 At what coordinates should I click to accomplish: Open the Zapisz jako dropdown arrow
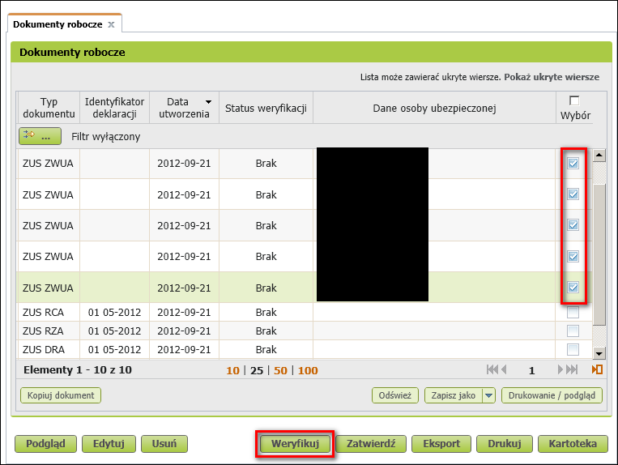click(x=488, y=395)
